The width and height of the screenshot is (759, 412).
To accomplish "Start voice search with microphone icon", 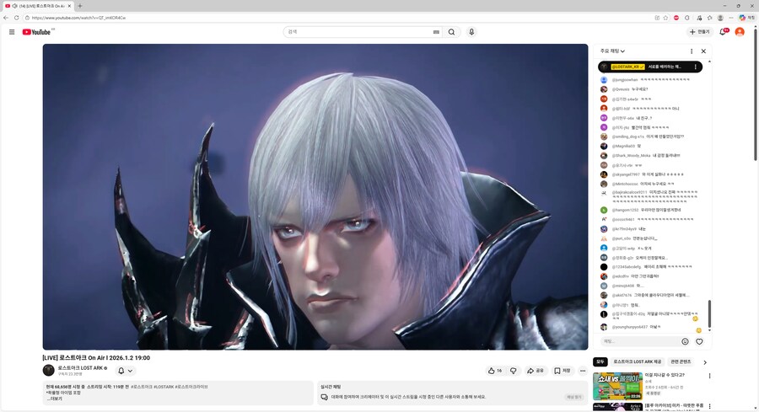I will click(471, 32).
